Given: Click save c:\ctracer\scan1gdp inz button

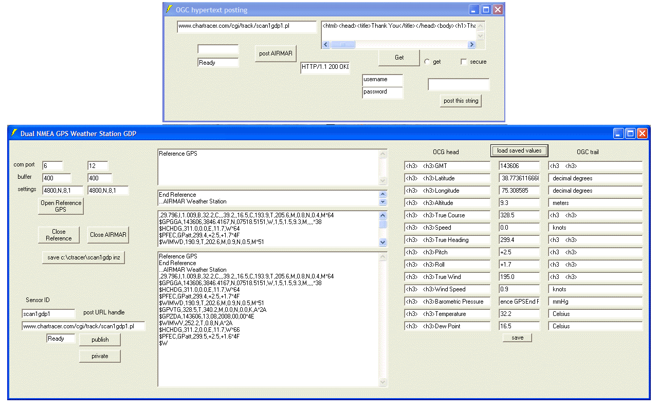Looking at the screenshot, I should (83, 257).
